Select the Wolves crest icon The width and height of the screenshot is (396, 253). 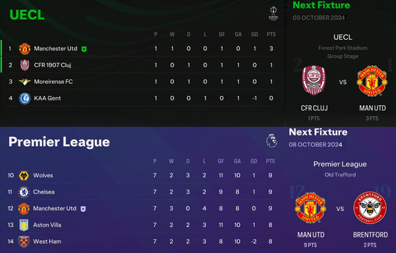(x=24, y=176)
